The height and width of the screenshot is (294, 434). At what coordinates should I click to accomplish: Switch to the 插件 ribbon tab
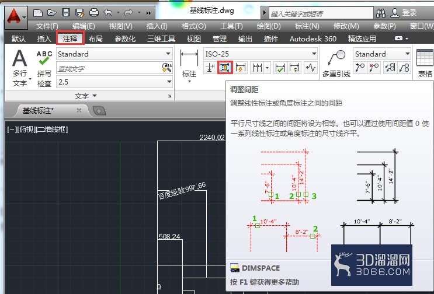pyautogui.click(x=271, y=38)
